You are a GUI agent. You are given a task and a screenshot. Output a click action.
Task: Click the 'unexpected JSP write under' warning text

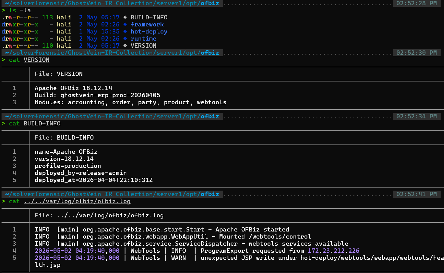pyautogui.click(x=249, y=258)
